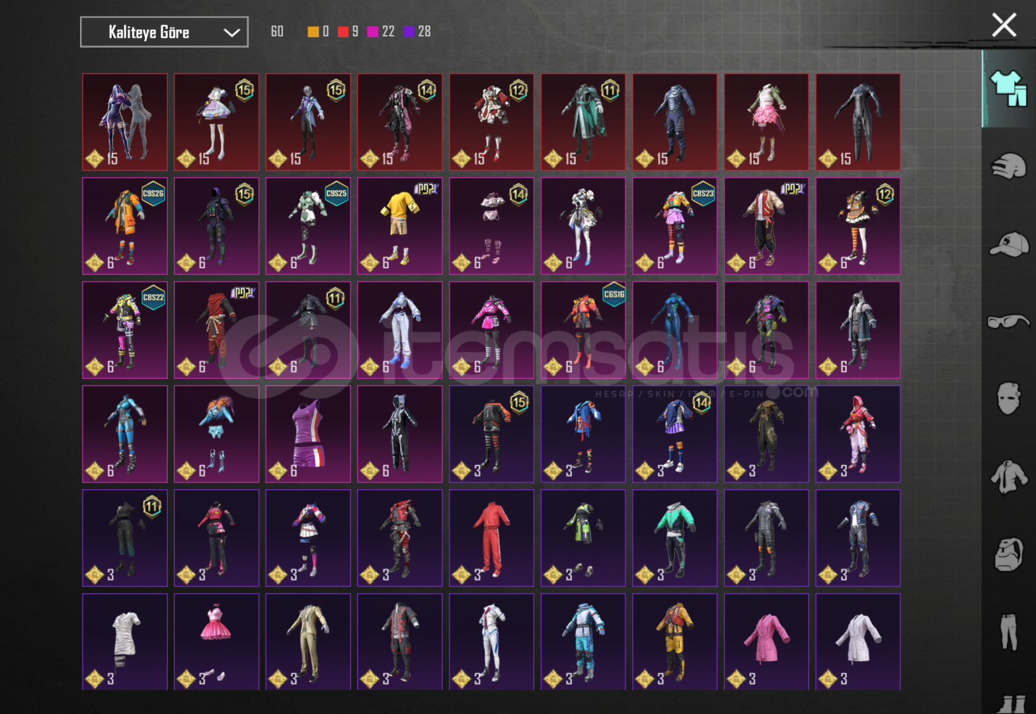Screen dimensions: 1036x714
Task: Choose the red hood with pink pants outfit
Action: (x=858, y=434)
